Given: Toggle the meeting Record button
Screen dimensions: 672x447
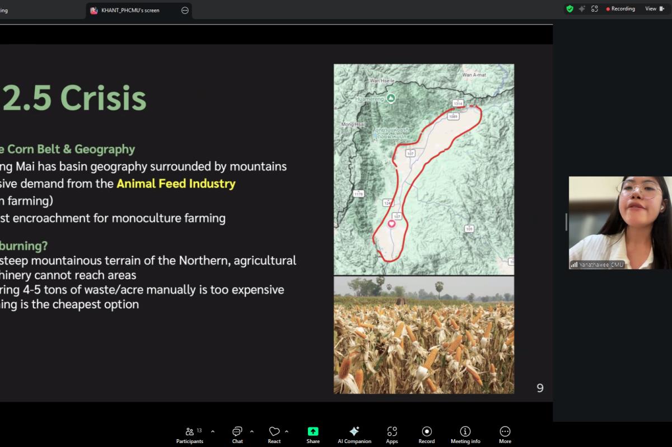Looking at the screenshot, I should (x=427, y=434).
